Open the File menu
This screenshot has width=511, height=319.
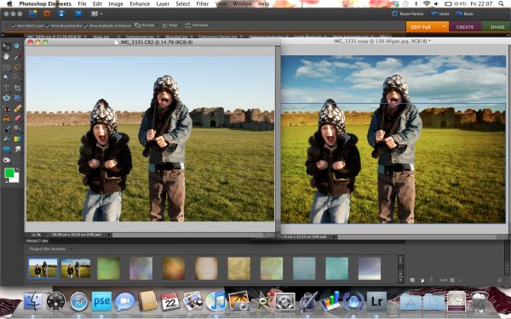point(82,4)
